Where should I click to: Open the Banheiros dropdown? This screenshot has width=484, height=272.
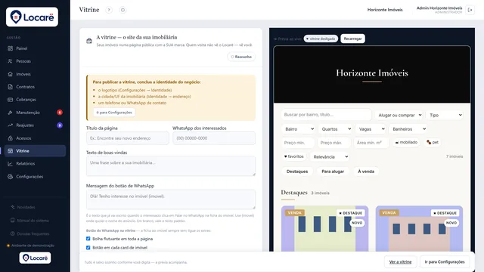408,129
